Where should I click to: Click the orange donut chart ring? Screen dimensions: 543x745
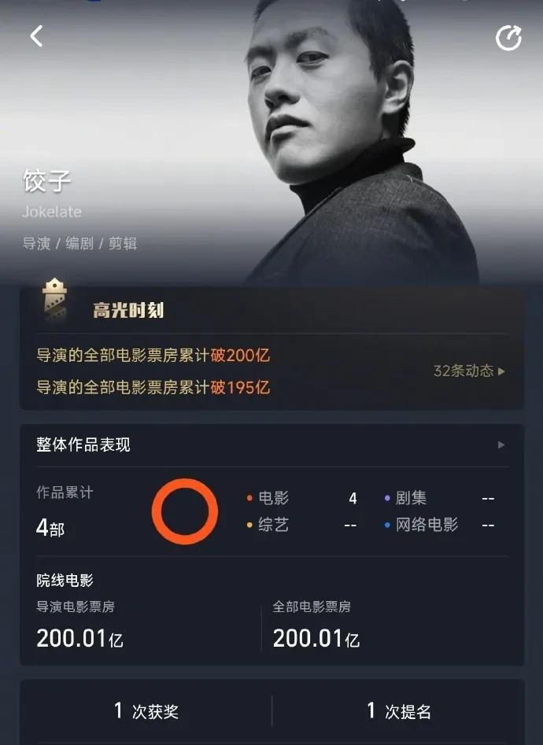(184, 511)
